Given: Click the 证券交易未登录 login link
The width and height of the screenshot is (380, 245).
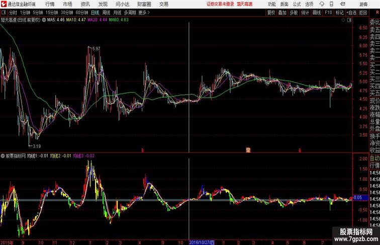Looking at the screenshot, I should tap(220, 4).
